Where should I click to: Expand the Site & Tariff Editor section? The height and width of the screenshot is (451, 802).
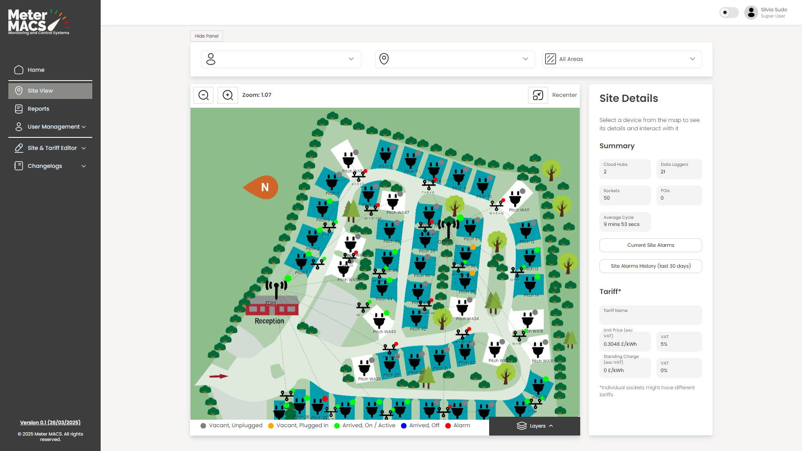52,148
